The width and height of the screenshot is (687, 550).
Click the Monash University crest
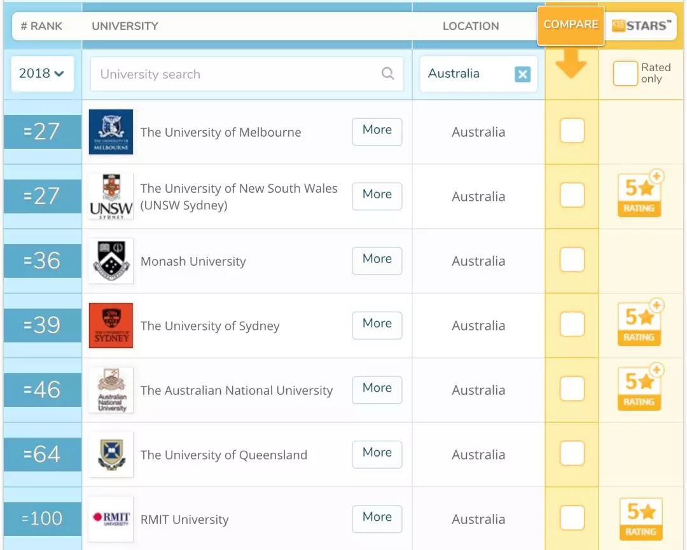(111, 261)
